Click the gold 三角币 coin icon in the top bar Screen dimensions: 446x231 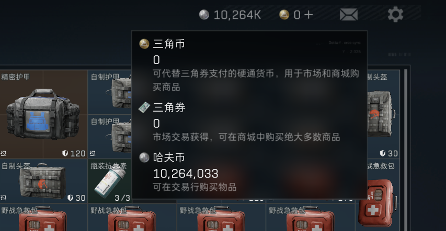[x=284, y=15]
